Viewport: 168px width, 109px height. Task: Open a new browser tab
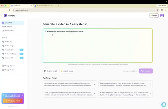(59, 6)
